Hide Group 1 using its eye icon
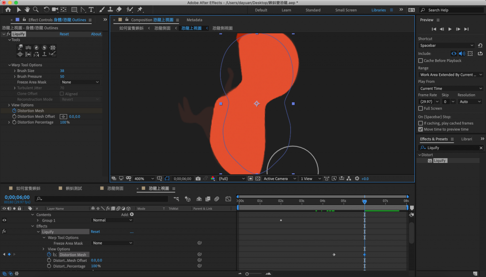Image resolution: width=486 pixels, height=277 pixels. click(x=5, y=220)
